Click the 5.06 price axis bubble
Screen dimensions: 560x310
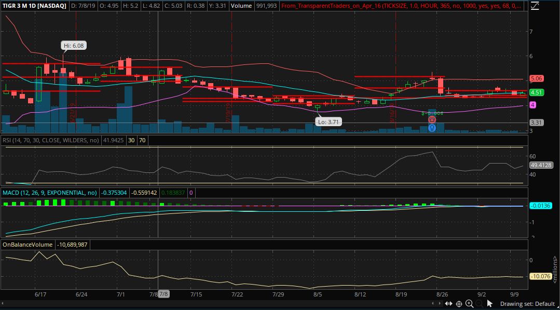point(537,78)
